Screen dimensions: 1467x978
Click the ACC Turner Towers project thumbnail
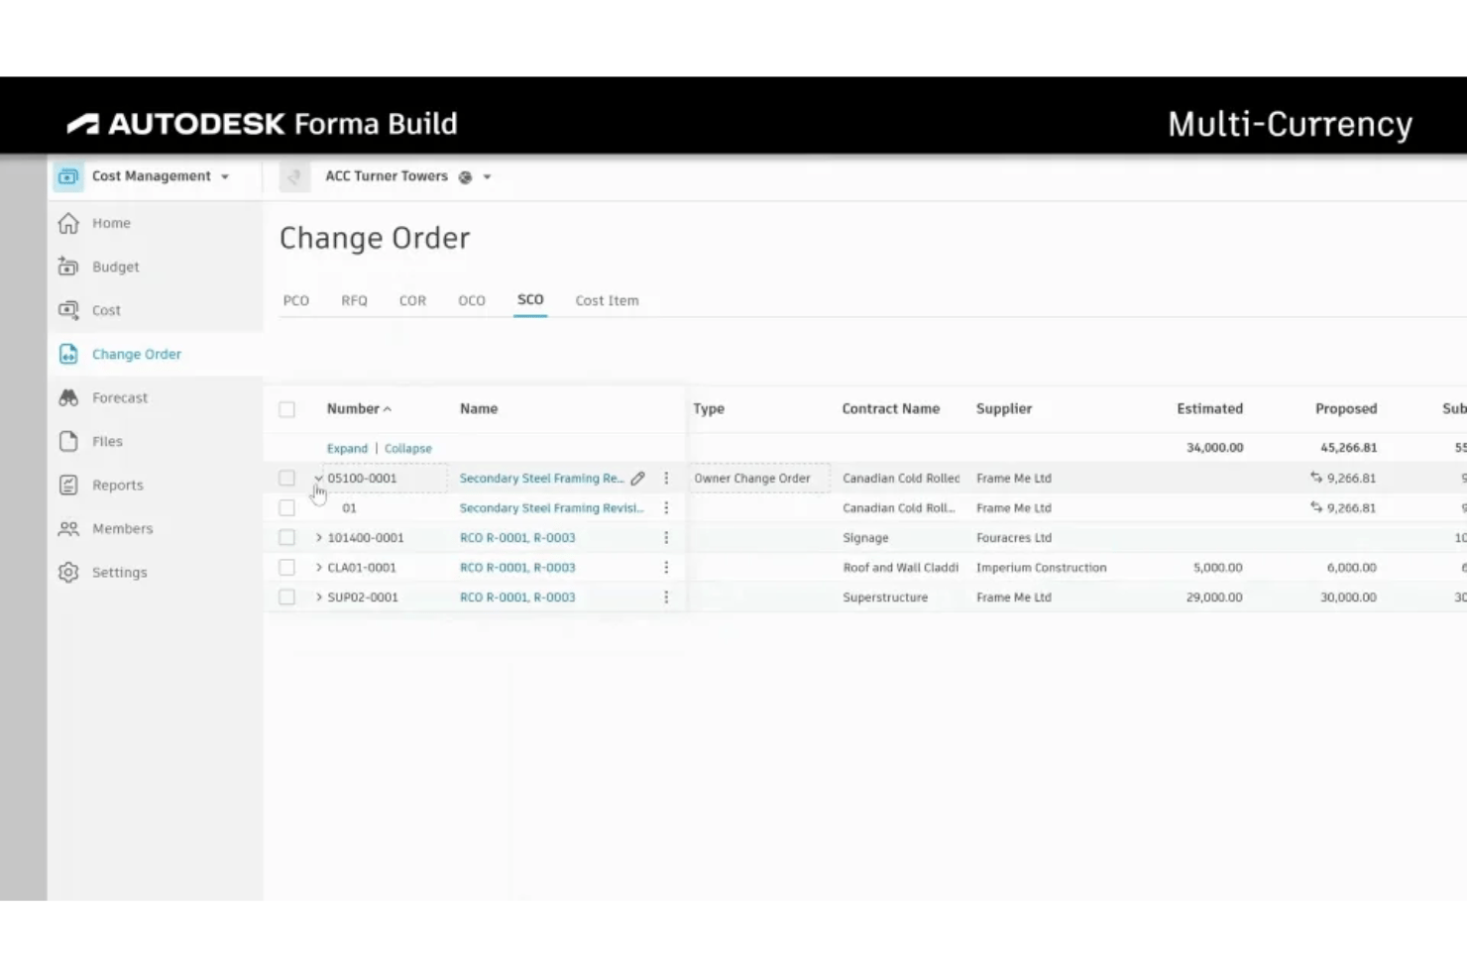tap(293, 176)
